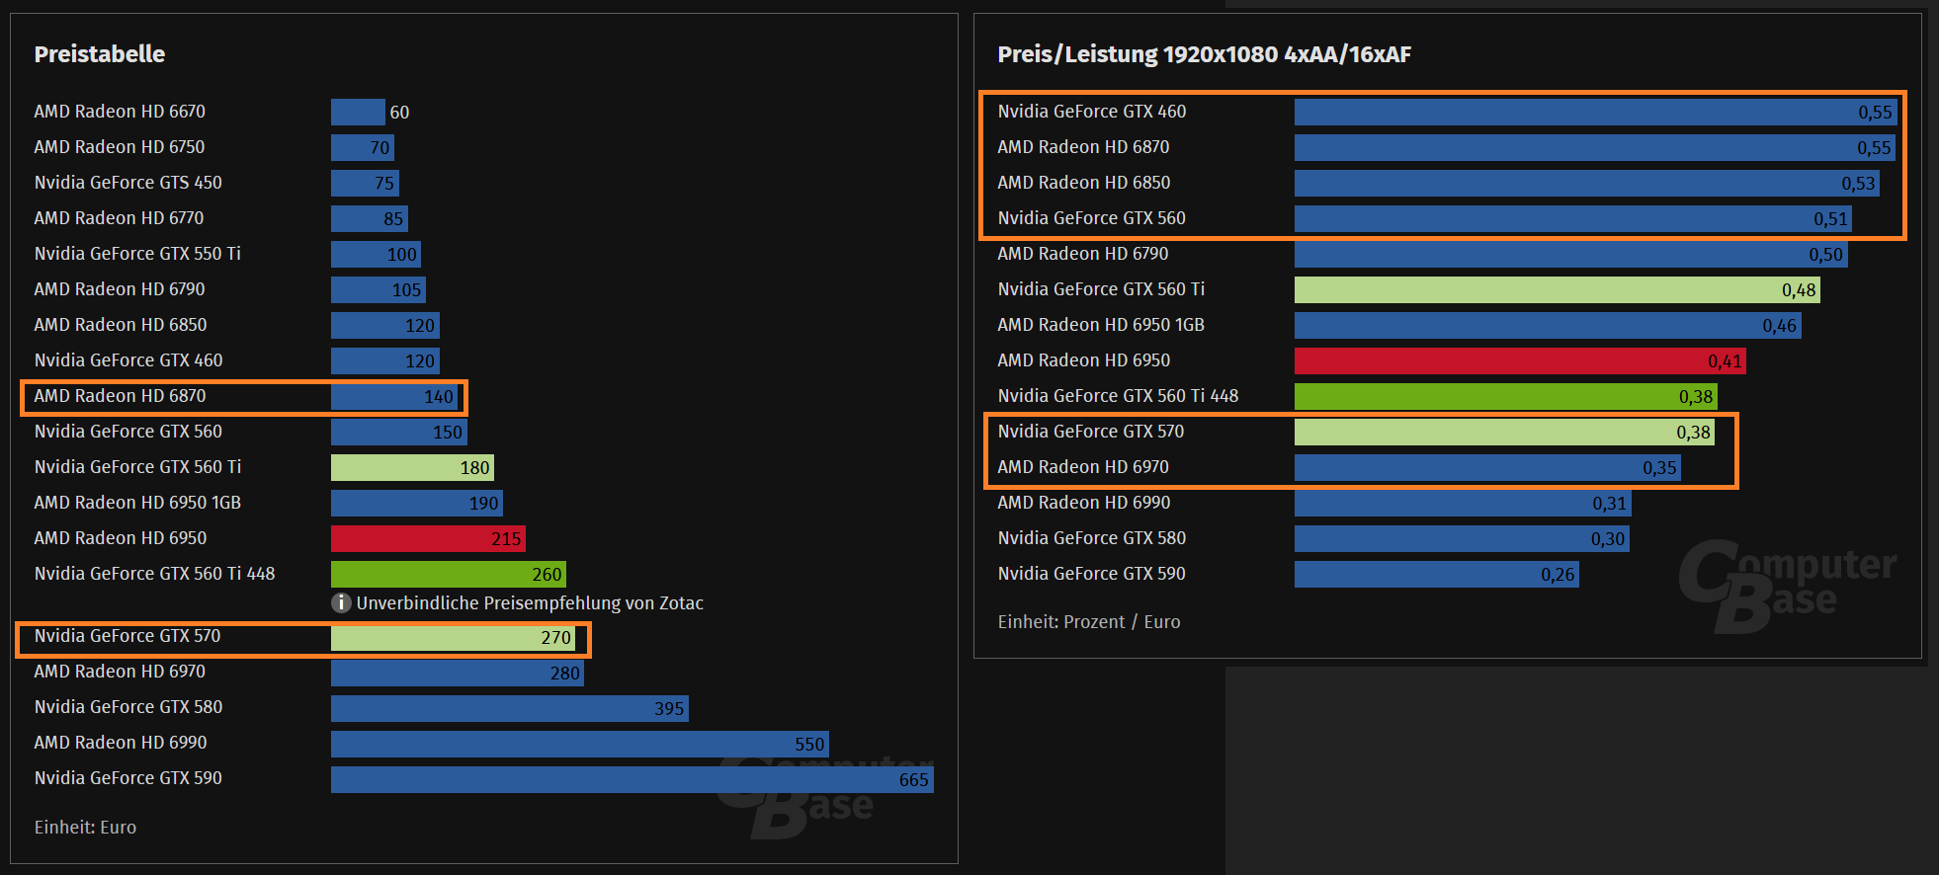Click AMD Radeon HD 6870 in Preis/Leistung chart
The width and height of the screenshot is (1939, 875).
coord(1083,147)
